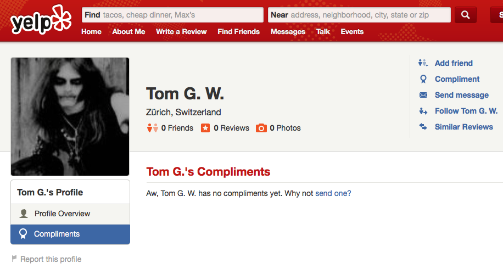
Task: Click the orange camera Photos icon
Action: pos(261,128)
